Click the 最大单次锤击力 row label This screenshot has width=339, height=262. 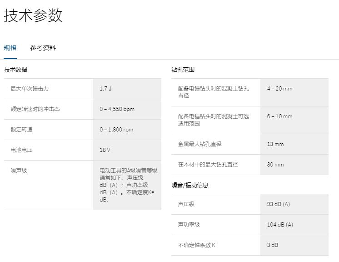30,89
